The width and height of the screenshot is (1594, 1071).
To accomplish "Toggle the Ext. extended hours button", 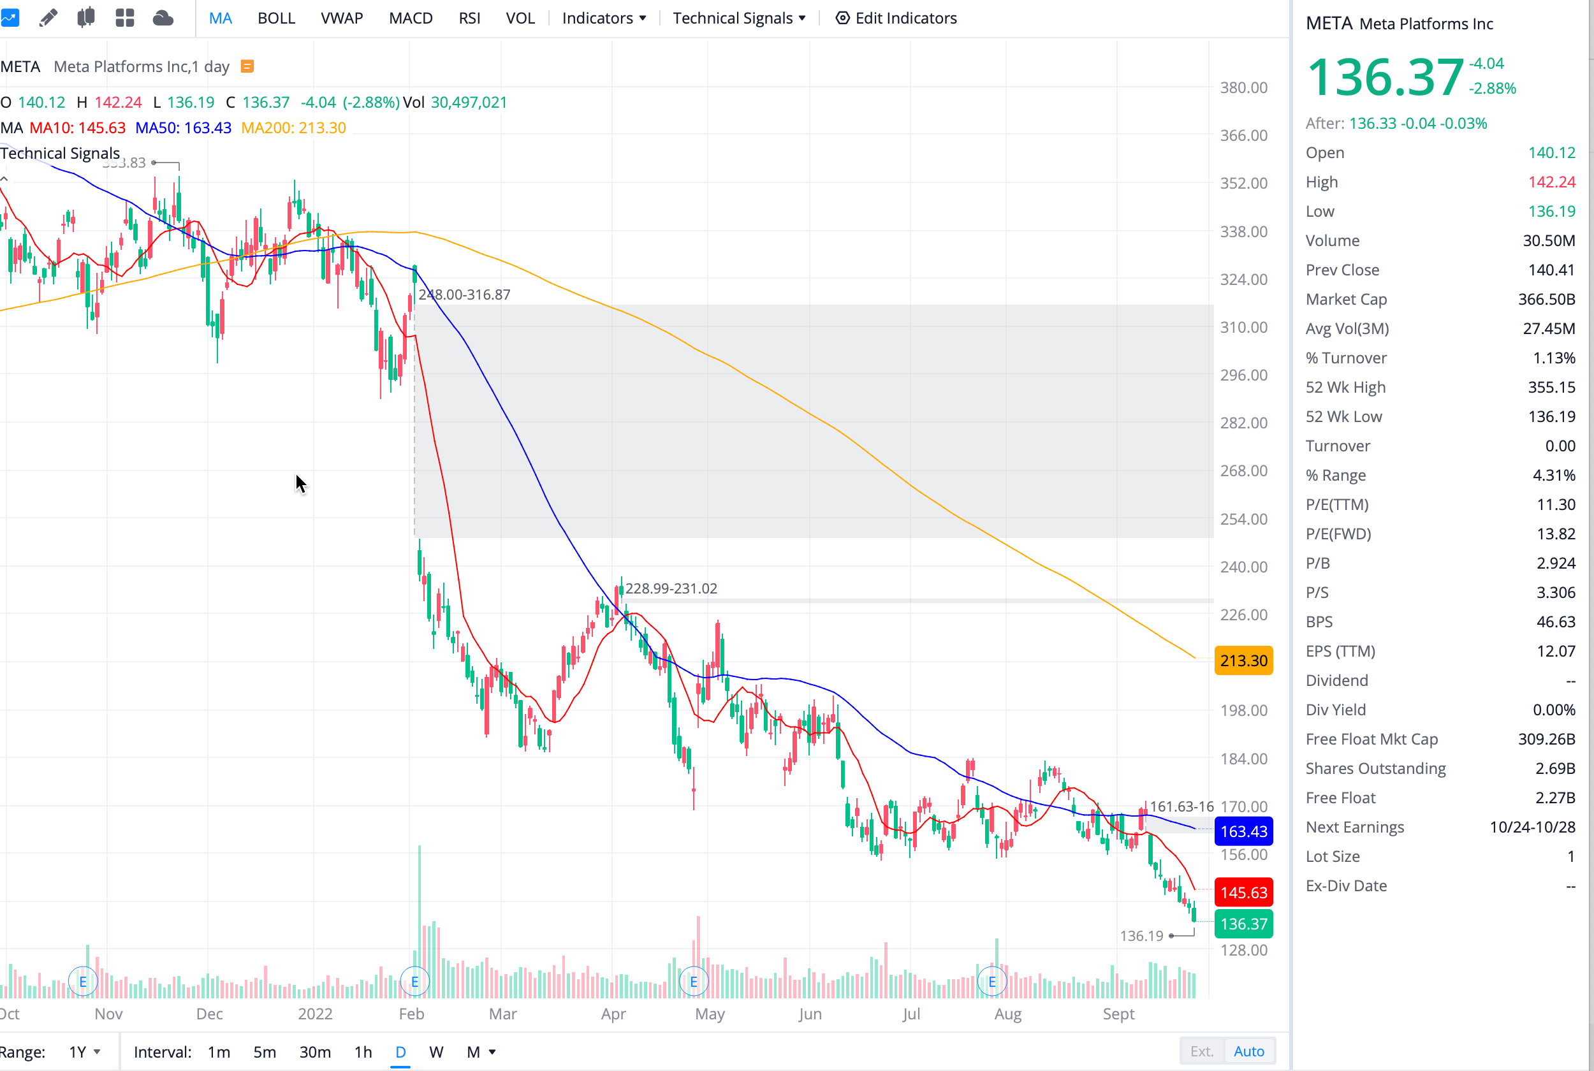I will click(x=1202, y=1051).
